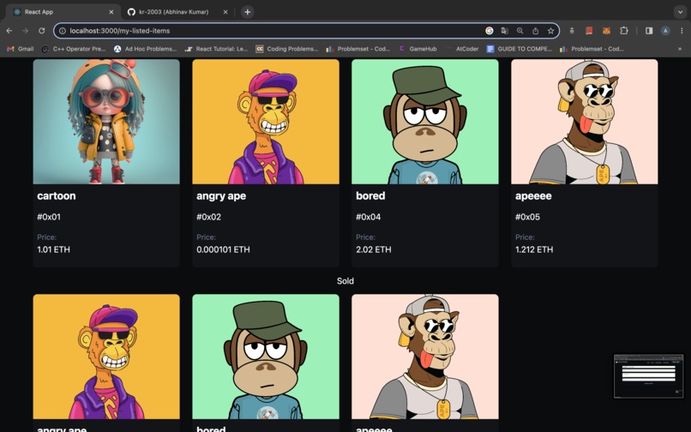Show hidden bookmarks overflow chevron

[x=680, y=49]
